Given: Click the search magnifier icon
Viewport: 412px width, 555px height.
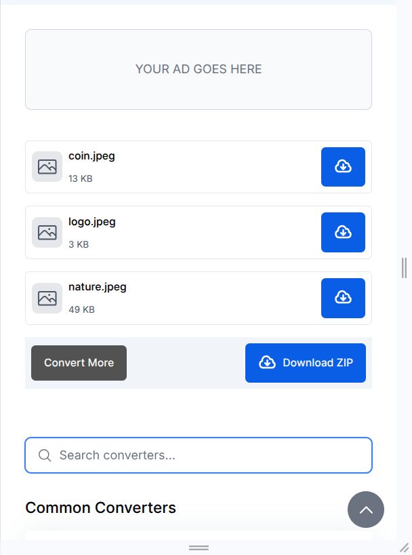Looking at the screenshot, I should 45,455.
